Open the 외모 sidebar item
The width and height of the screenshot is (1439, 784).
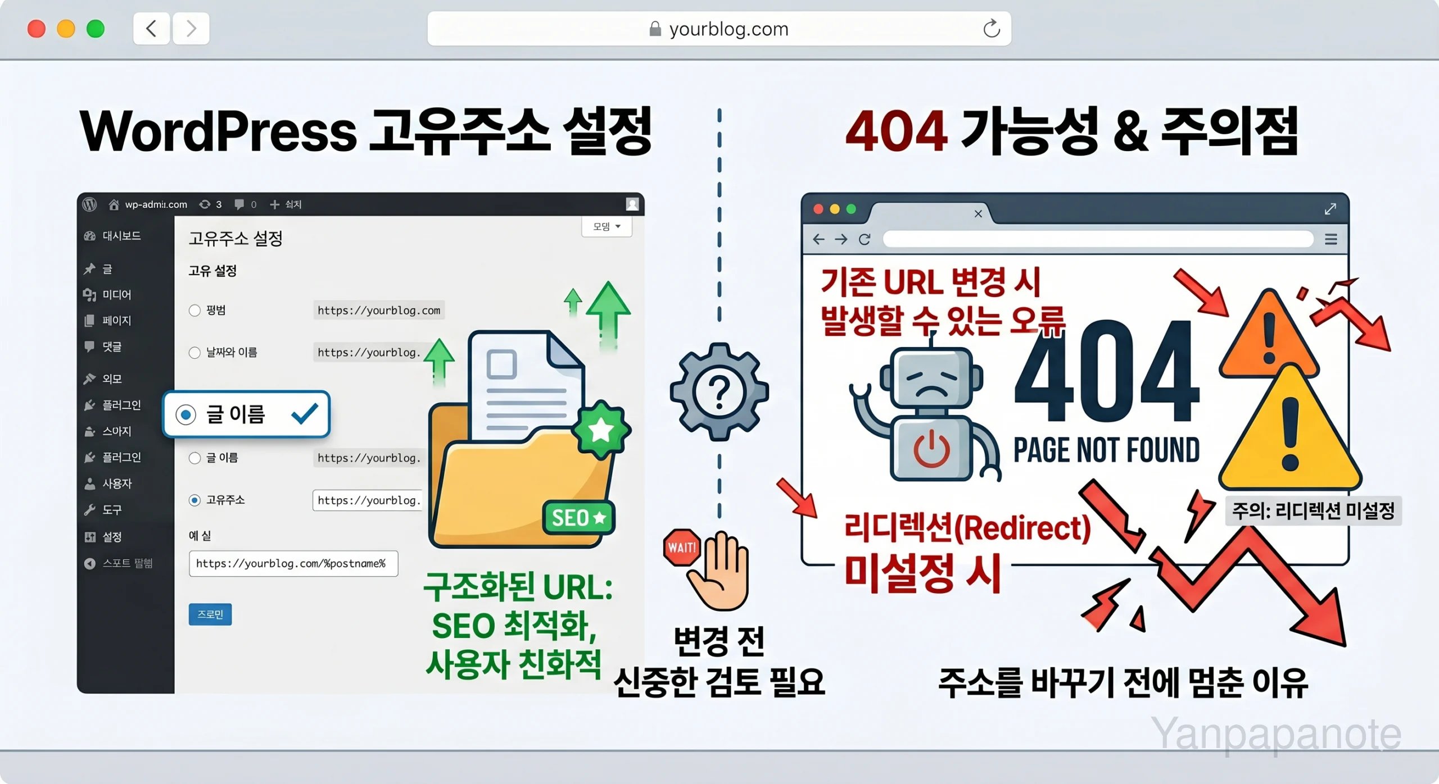coord(103,379)
